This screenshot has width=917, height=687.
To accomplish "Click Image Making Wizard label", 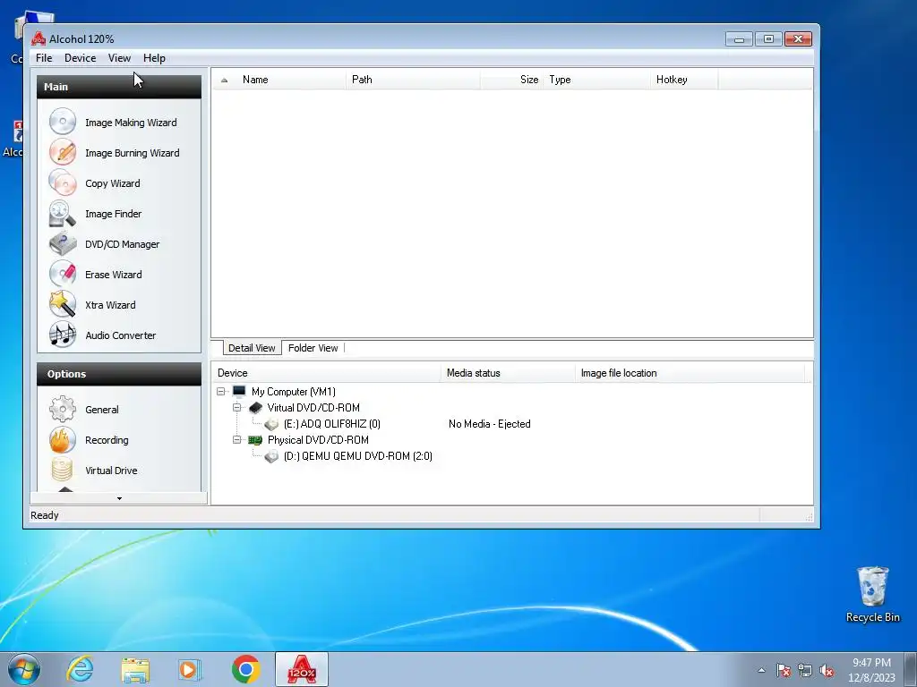I will click(x=131, y=123).
